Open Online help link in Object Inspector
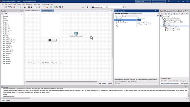The height and width of the screenshot is (107, 190). (118, 80)
